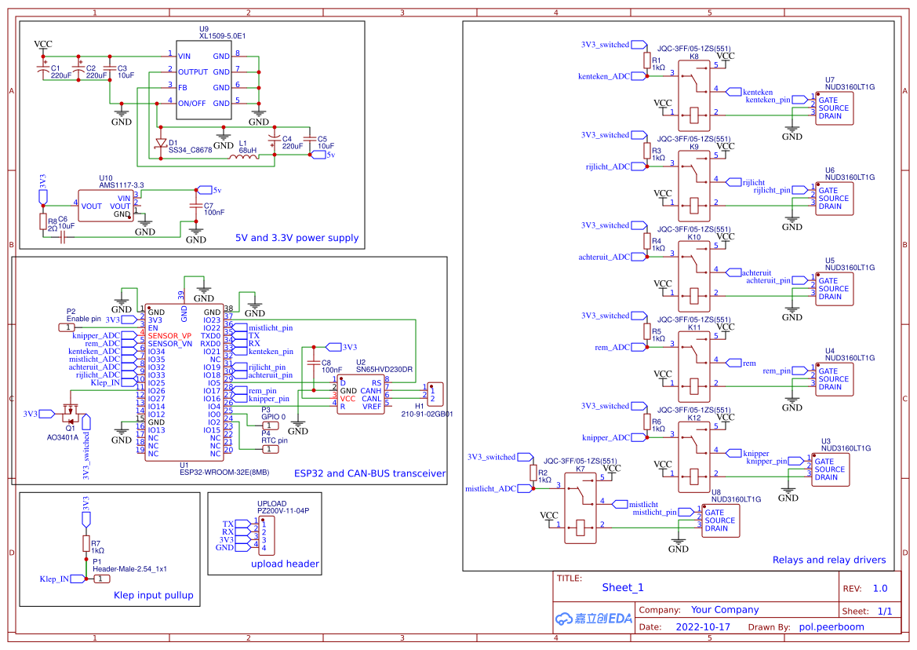Select the "Your Company" text field
Screen dimensions: 917x650
724,610
